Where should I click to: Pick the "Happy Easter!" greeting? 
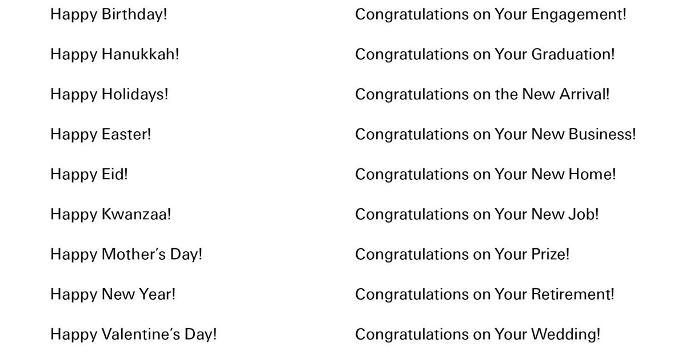pyautogui.click(x=101, y=134)
